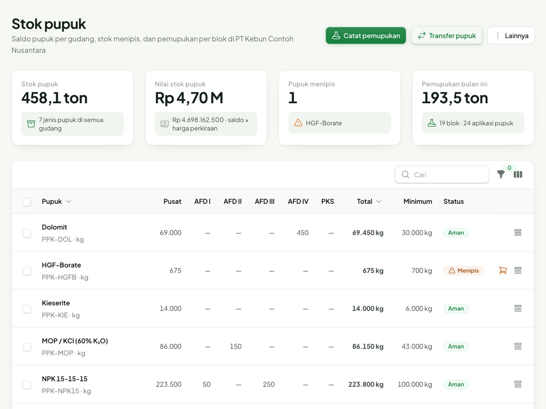
Task: Open row menu icon for NPK 15-15-15
Action: (x=518, y=384)
